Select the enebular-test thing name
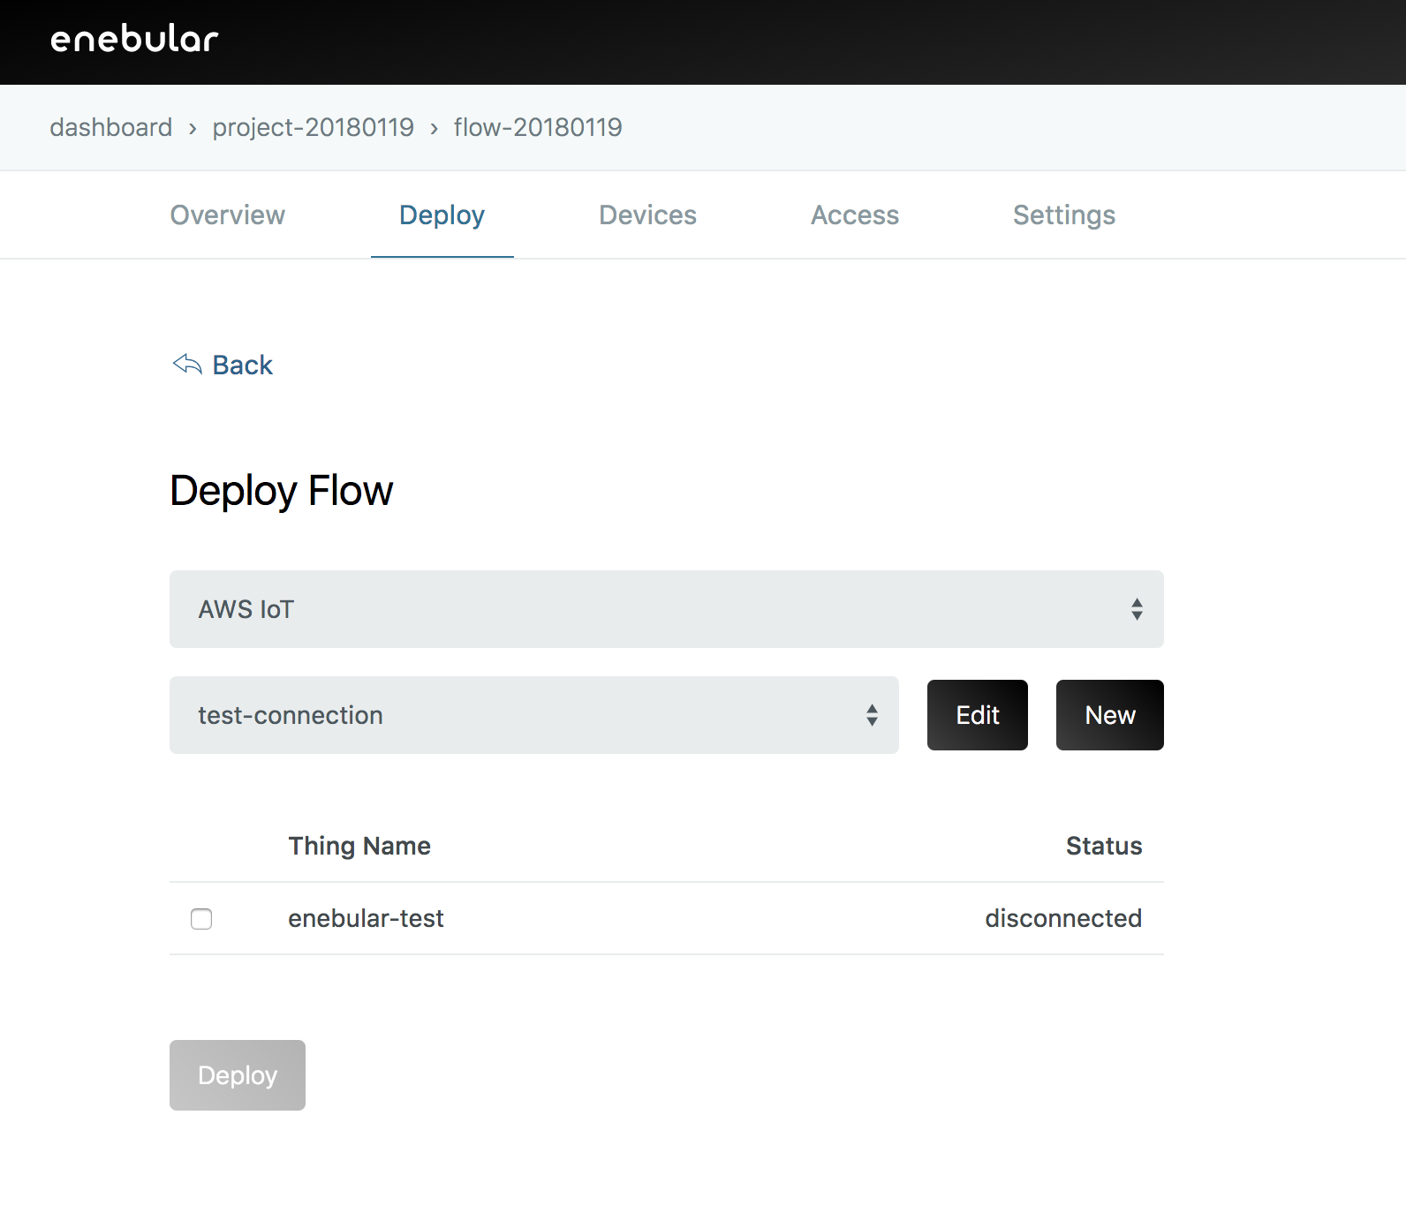The width and height of the screenshot is (1406, 1213). [x=366, y=918]
